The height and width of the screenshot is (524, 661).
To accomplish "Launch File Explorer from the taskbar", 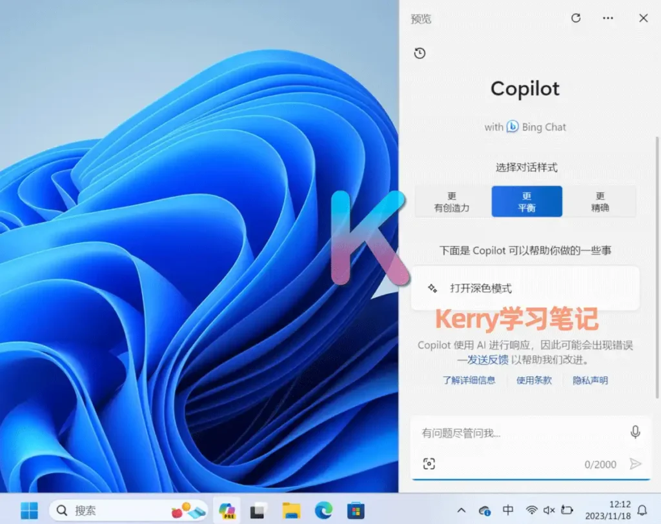I will (291, 510).
